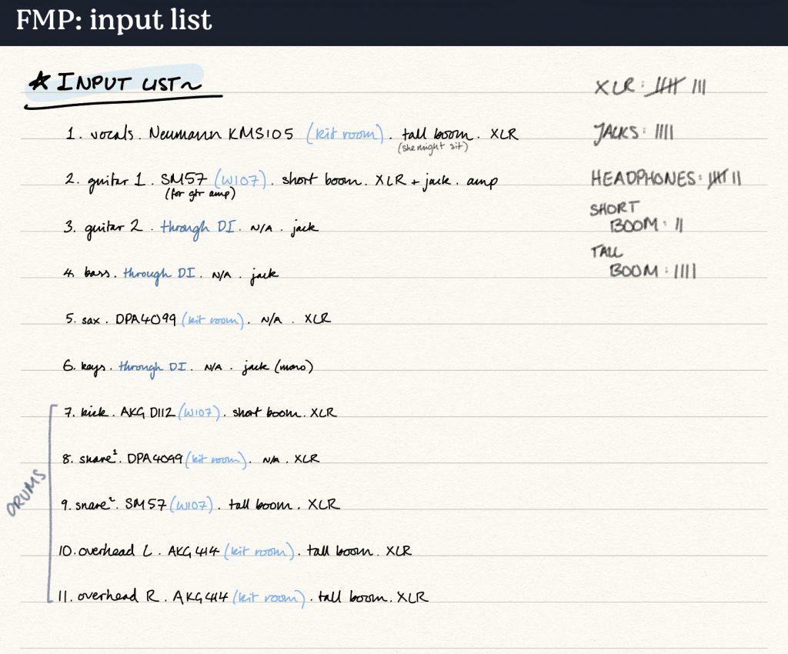
Task: Click "jack (mono)" in the keys row
Action: pos(277,367)
